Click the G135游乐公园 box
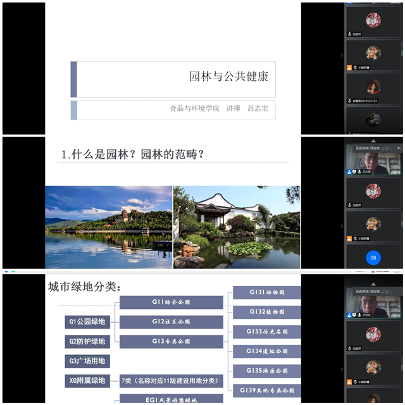Screen dimensions: 405x405 coord(267,371)
